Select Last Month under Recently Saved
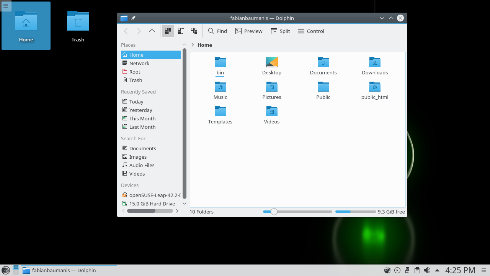The width and height of the screenshot is (490, 276). pyautogui.click(x=142, y=127)
